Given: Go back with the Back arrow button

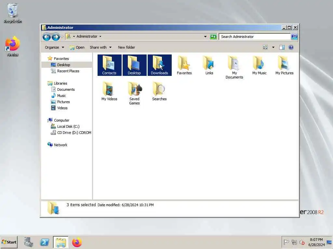Looking at the screenshot, I should point(47,37).
